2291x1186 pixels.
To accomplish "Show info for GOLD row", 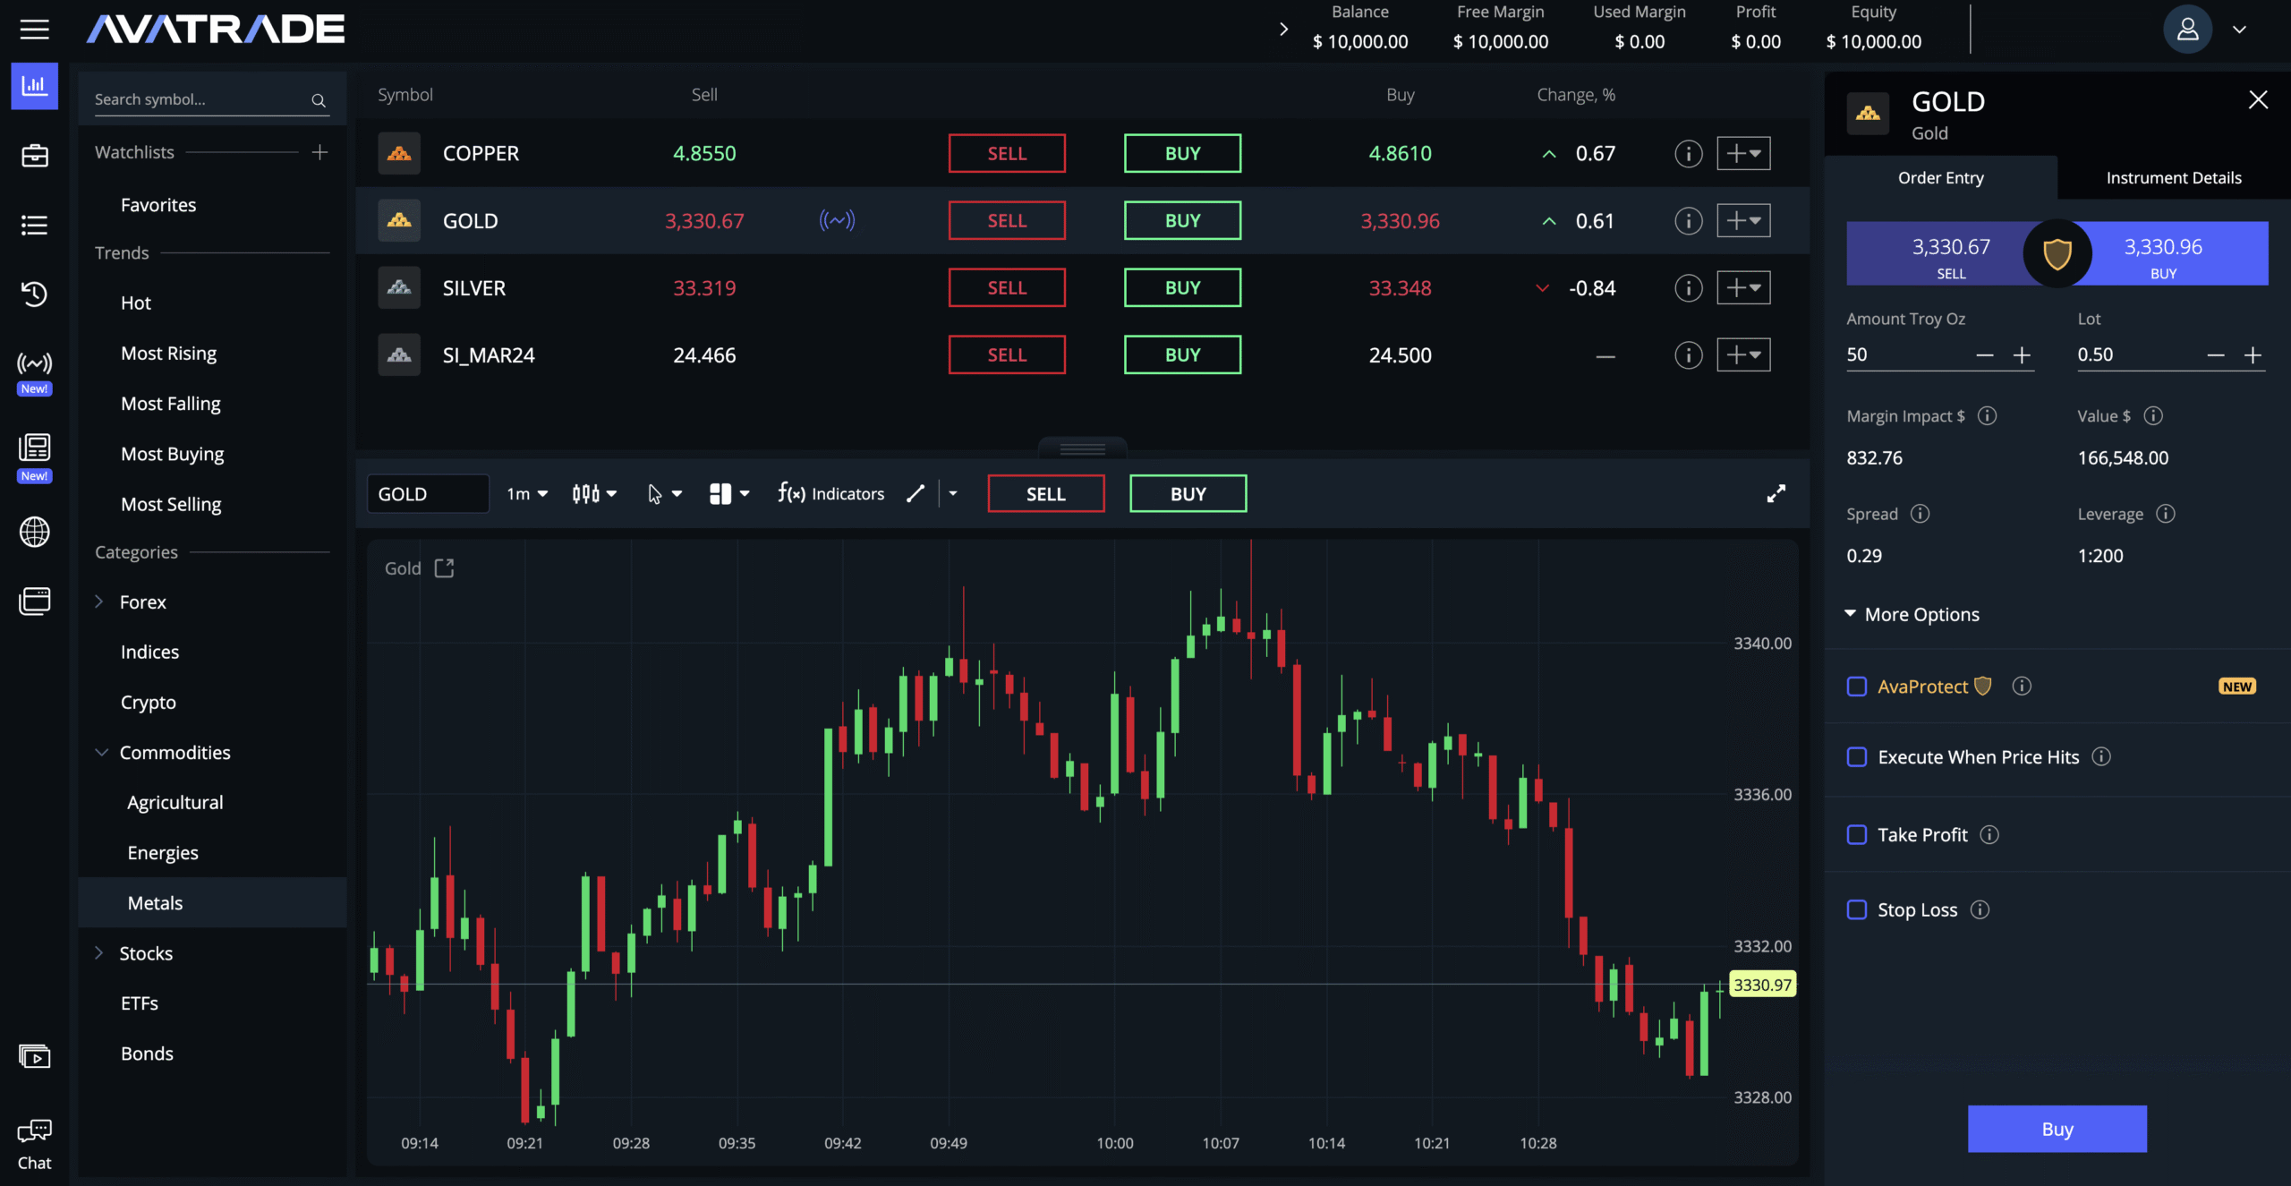I will (x=1688, y=221).
